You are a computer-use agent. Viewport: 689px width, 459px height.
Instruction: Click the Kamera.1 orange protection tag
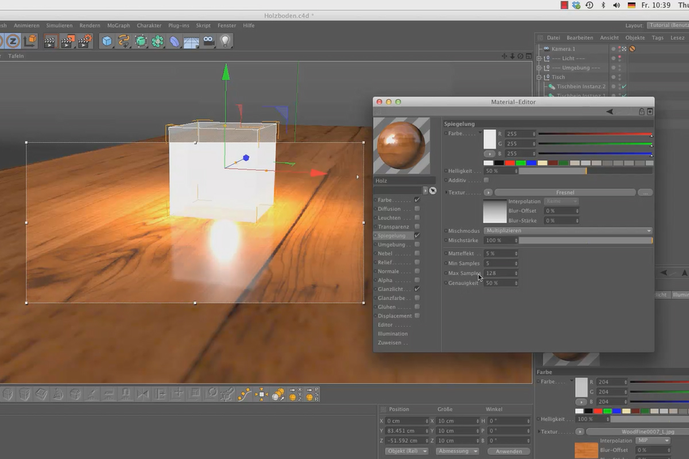(x=632, y=49)
